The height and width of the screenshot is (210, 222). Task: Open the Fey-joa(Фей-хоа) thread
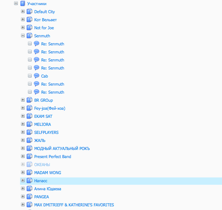(x=50, y=108)
